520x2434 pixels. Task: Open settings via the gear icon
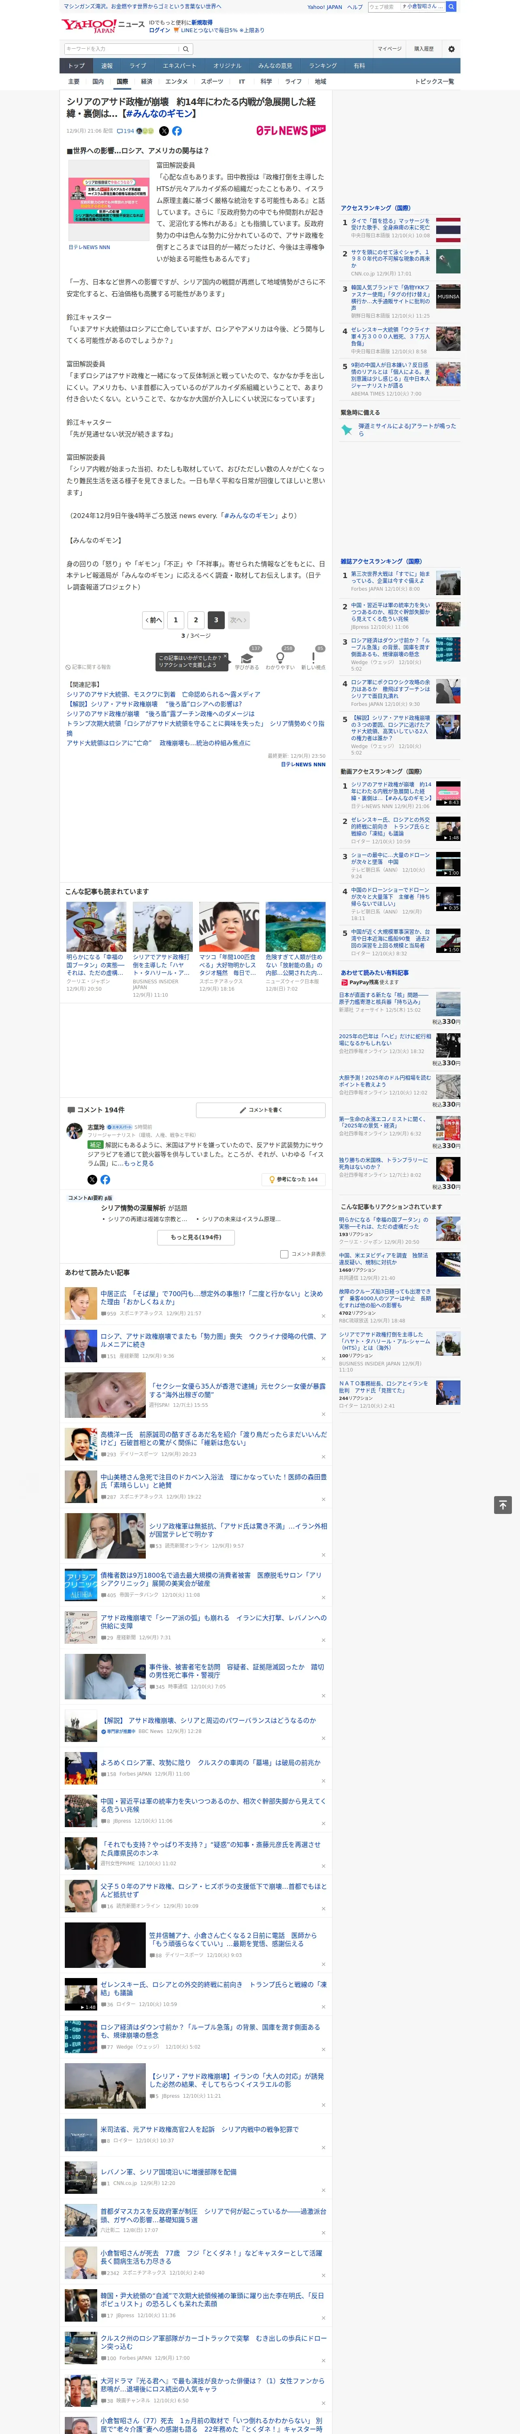point(451,48)
